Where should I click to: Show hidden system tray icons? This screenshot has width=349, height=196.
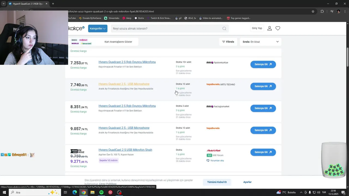(x=301, y=192)
